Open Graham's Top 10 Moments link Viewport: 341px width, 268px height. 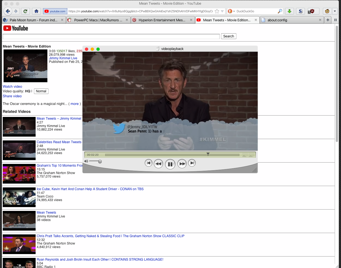pyautogui.click(x=59, y=166)
